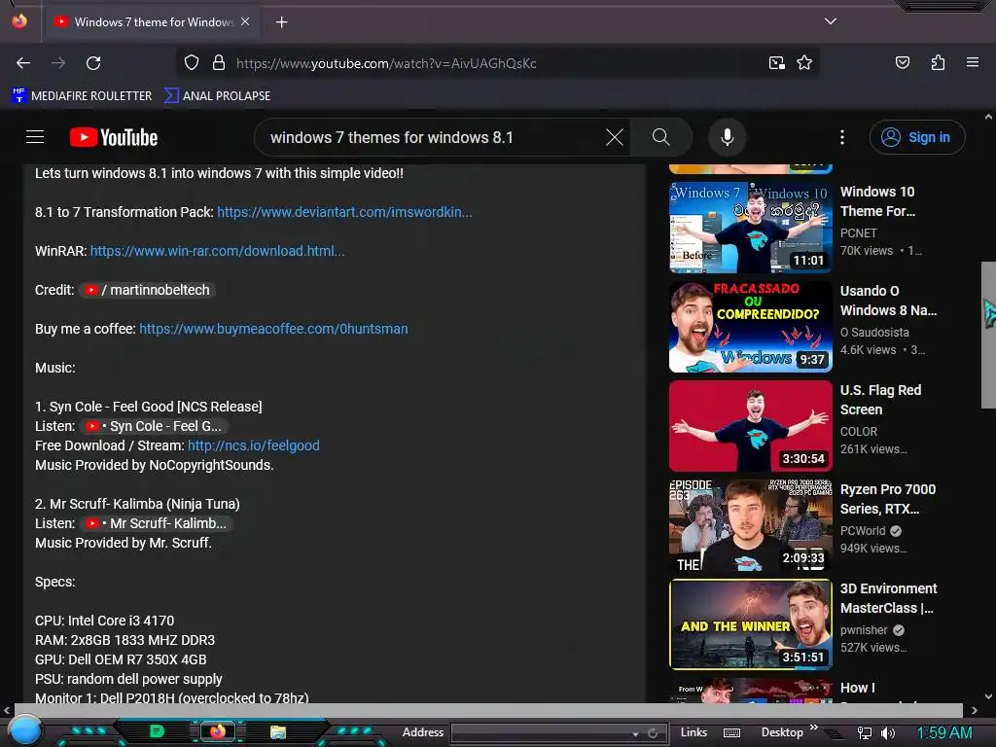This screenshot has height=747, width=996.
Task: Click scrollbar up arrow at top right
Action: tap(988, 117)
